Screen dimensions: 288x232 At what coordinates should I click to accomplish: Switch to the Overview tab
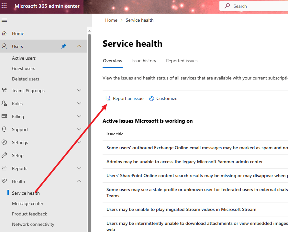(113, 61)
